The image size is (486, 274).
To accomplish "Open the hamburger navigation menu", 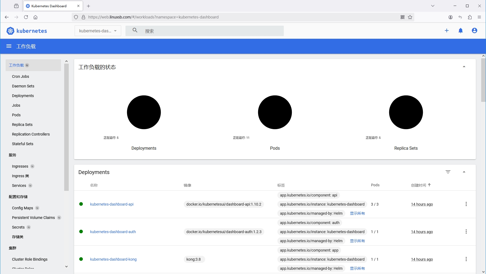I will [9, 46].
